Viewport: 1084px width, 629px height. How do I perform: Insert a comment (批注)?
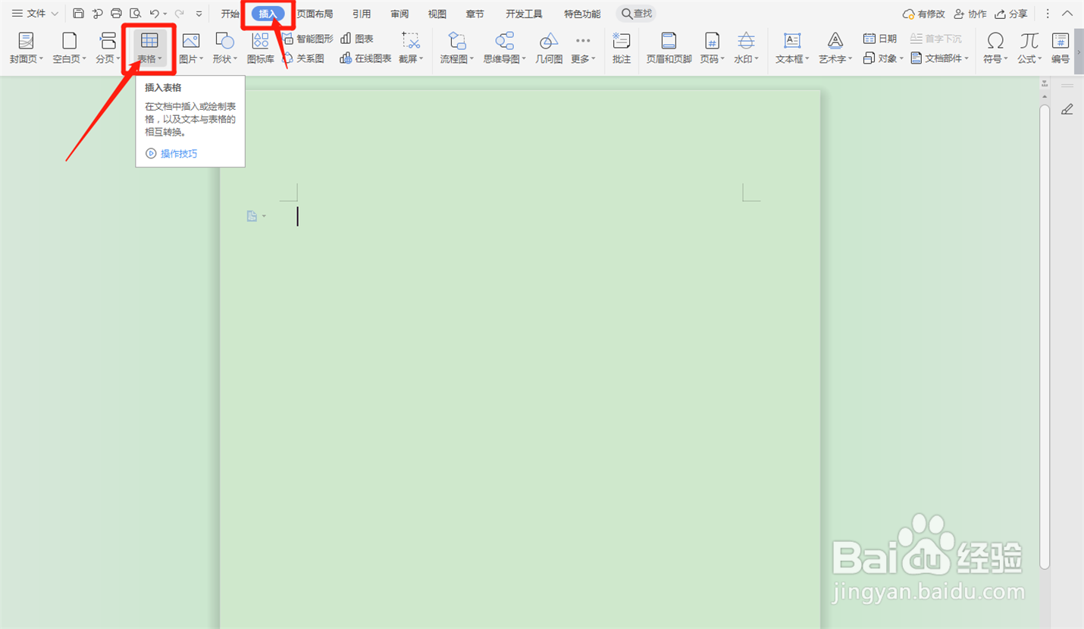(622, 47)
